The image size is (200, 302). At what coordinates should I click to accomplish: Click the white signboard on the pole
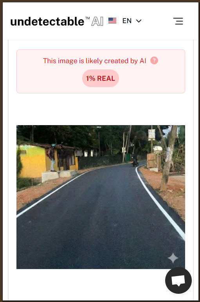point(151,135)
